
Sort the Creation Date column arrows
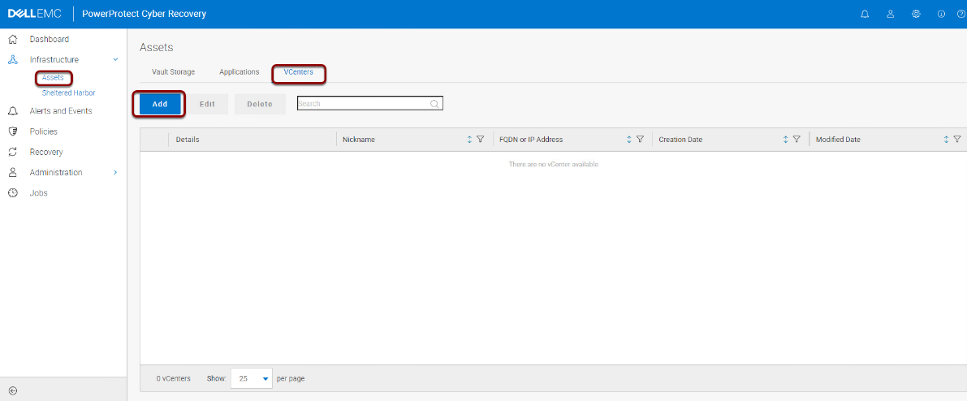click(x=786, y=140)
